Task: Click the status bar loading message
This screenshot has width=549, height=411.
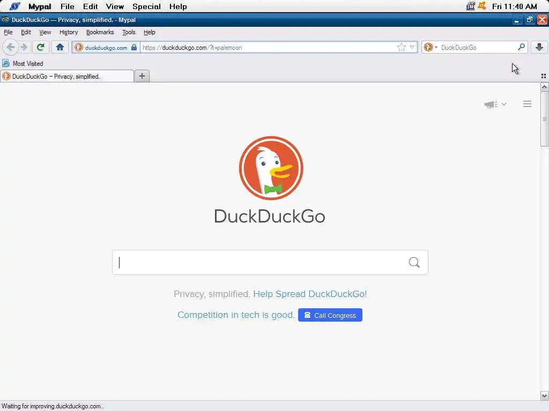Action: pyautogui.click(x=53, y=406)
